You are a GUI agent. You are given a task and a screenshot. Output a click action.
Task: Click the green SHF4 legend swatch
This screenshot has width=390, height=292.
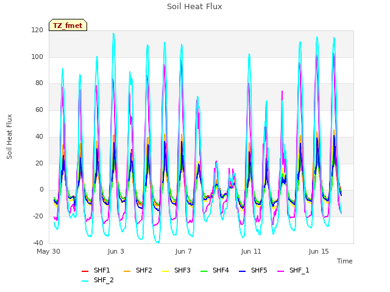pos(204,271)
